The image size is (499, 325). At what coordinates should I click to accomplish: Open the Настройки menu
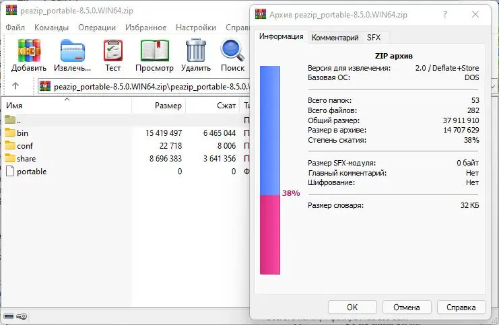tap(196, 28)
